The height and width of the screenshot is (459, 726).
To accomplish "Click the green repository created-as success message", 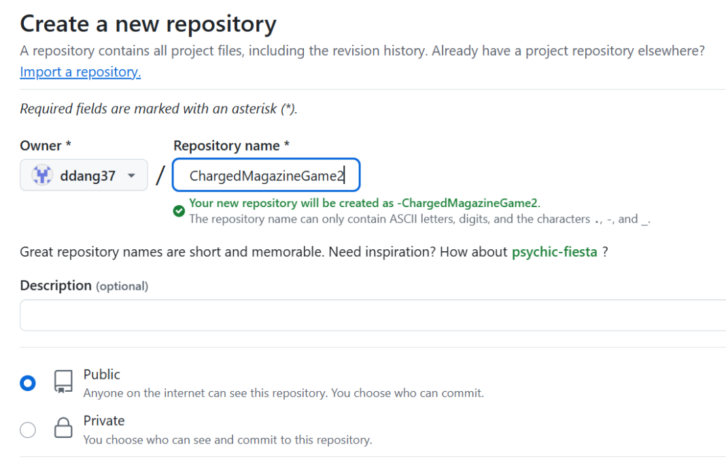I will tap(364, 203).
